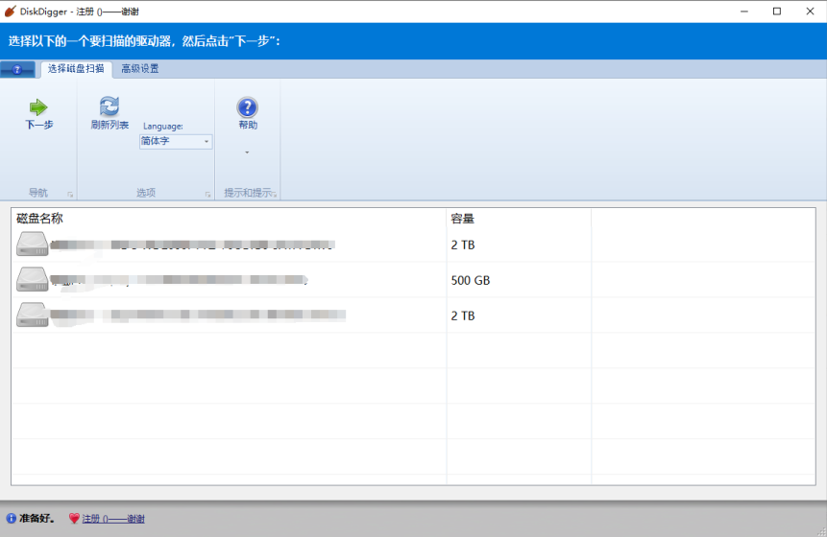Click the green Next step arrow icon
Image resolution: width=827 pixels, height=537 pixels.
coord(38,107)
